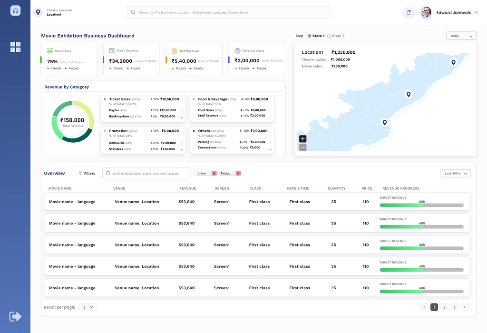Zoom in on the map with plus
This screenshot has width=487, height=333.
tap(303, 139)
